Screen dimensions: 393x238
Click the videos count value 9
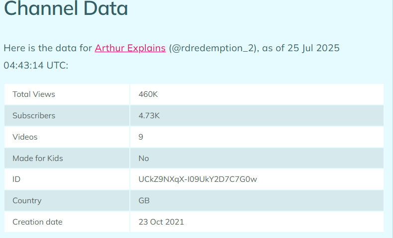click(141, 137)
